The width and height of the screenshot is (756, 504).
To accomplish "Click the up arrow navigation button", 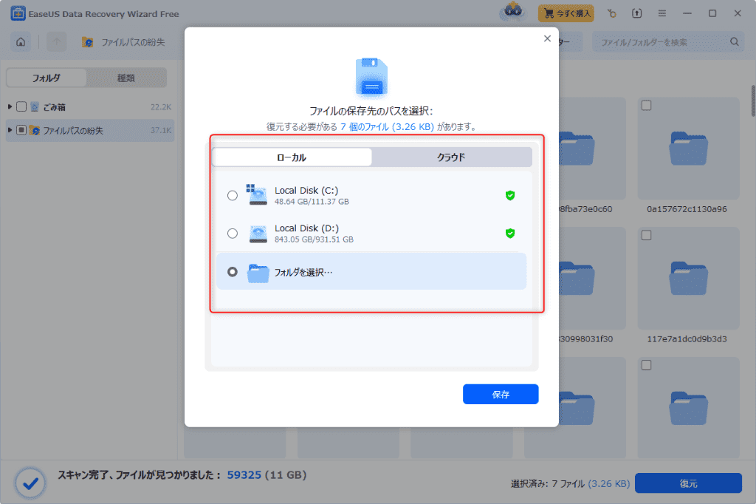I will click(x=56, y=42).
